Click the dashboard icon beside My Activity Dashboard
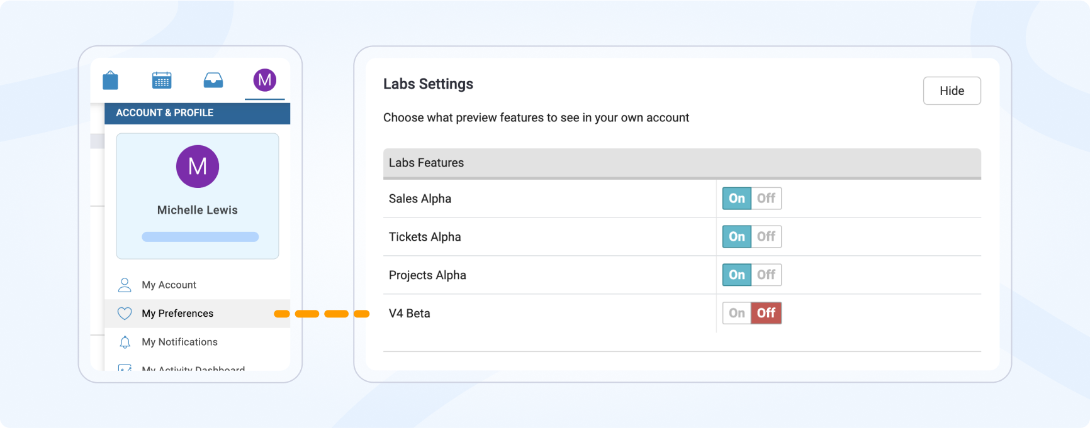 (125, 368)
